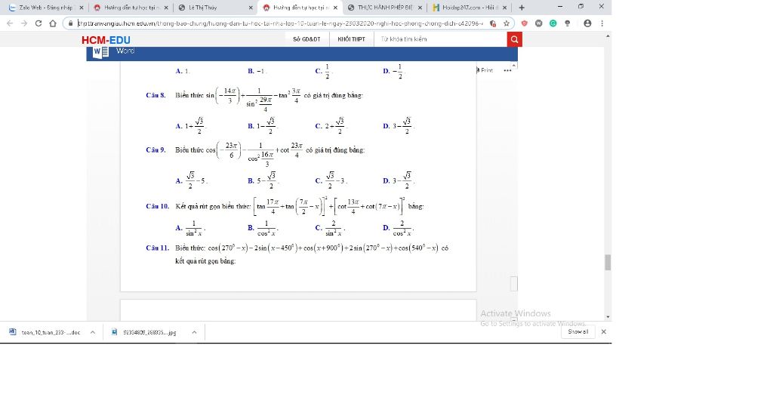Open downloaded 92334809 jpg file
This screenshot has width=773, height=419.
pos(144,332)
